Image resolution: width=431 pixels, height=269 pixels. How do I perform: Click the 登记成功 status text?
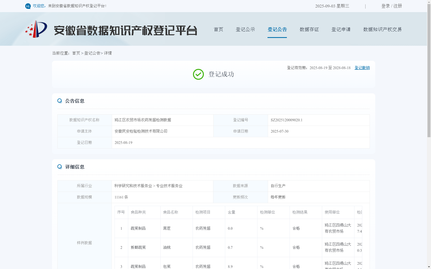pyautogui.click(x=221, y=74)
